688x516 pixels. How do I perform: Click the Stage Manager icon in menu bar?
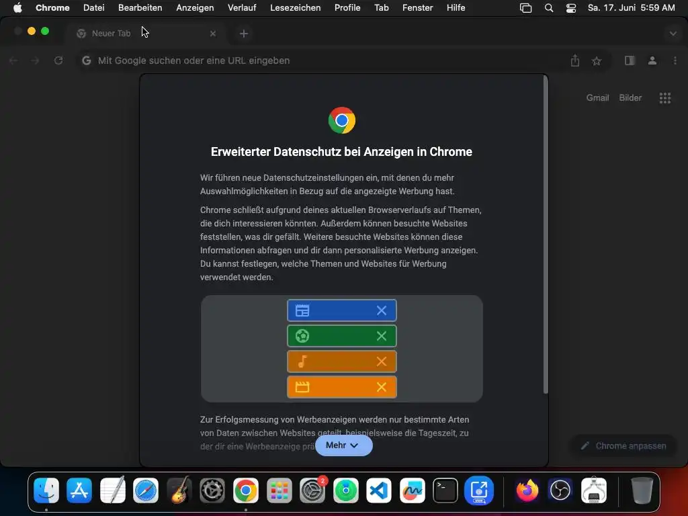click(x=525, y=8)
